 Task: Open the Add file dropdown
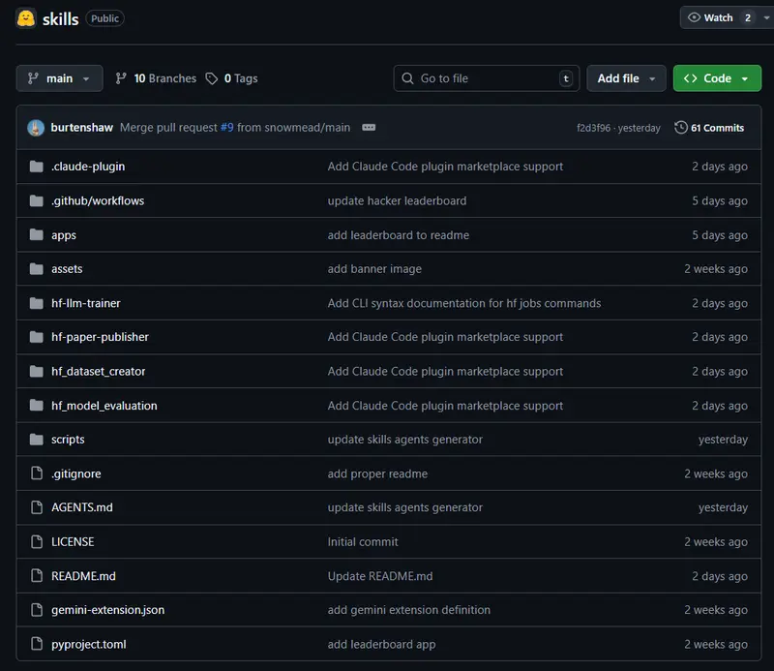click(626, 78)
